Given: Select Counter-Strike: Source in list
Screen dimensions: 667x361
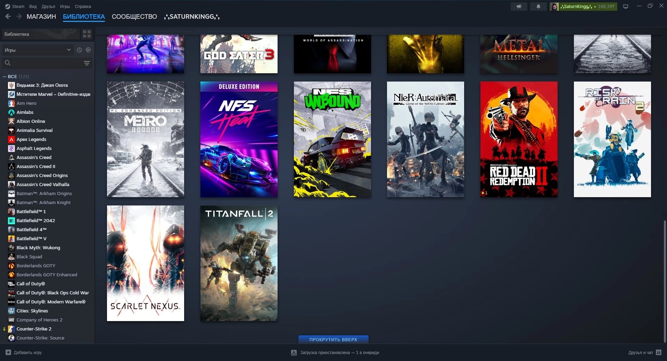Looking at the screenshot, I should (40, 338).
